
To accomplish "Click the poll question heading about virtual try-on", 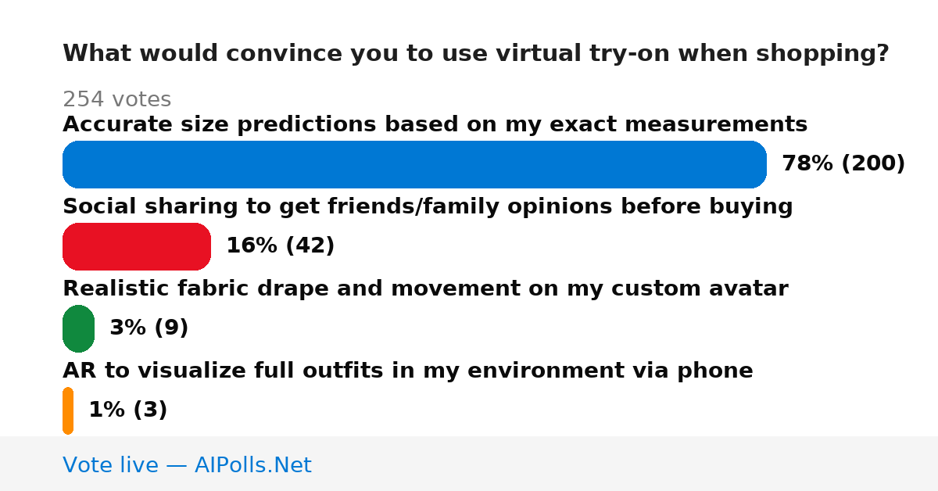I will pos(475,53).
